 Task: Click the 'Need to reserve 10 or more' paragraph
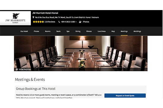pos(59,96)
